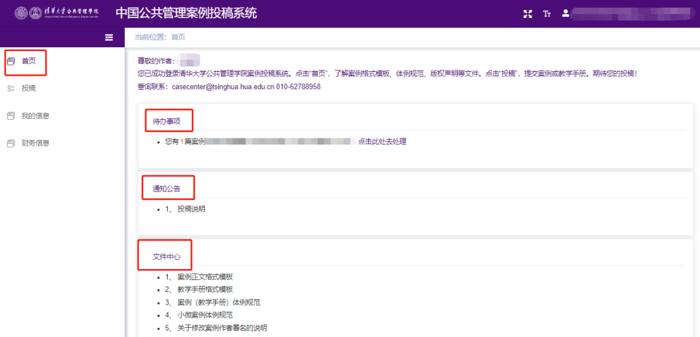This screenshot has height=337, width=700.
Task: Click the casecenter email contact line
Action: coord(229,87)
